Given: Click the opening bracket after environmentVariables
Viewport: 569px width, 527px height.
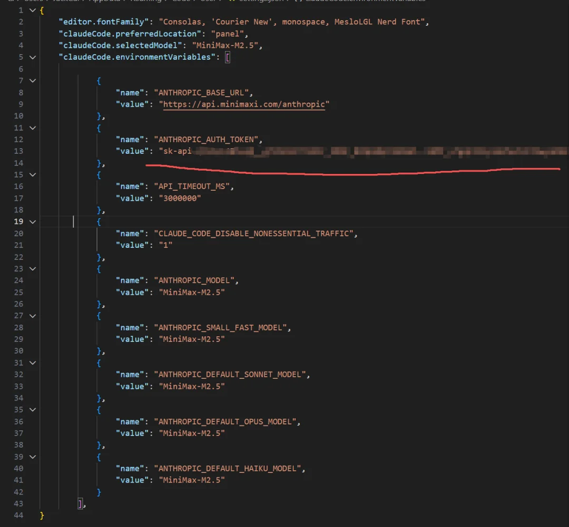Looking at the screenshot, I should [228, 57].
